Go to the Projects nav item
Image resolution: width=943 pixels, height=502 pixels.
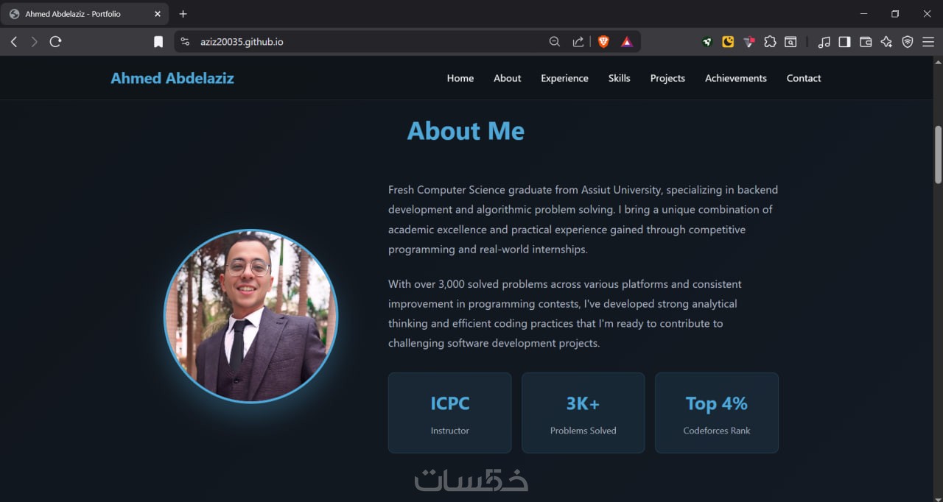point(667,78)
